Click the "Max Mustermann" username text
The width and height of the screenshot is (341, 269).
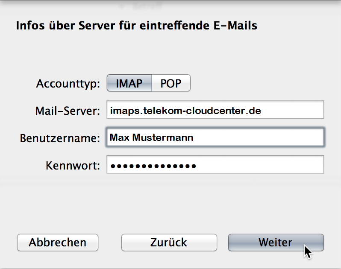(x=151, y=137)
